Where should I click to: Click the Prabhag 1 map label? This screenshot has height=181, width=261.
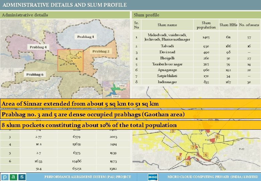tap(86, 37)
